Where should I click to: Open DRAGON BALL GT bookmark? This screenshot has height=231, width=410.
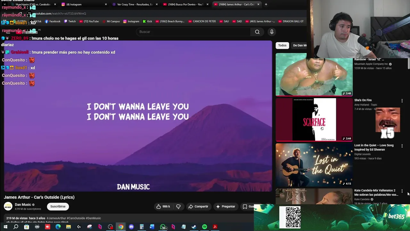click(291, 21)
